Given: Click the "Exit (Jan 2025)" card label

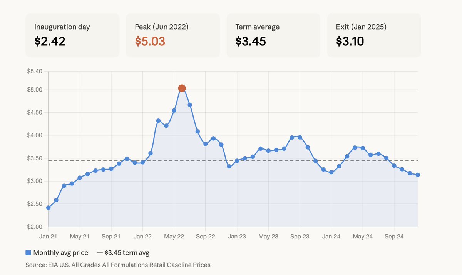Looking at the screenshot, I should coord(362,27).
